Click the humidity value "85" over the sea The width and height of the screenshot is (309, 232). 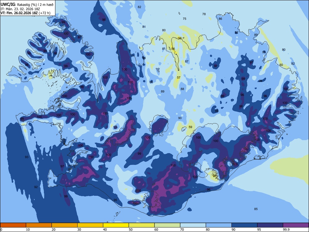(x=256, y=209)
